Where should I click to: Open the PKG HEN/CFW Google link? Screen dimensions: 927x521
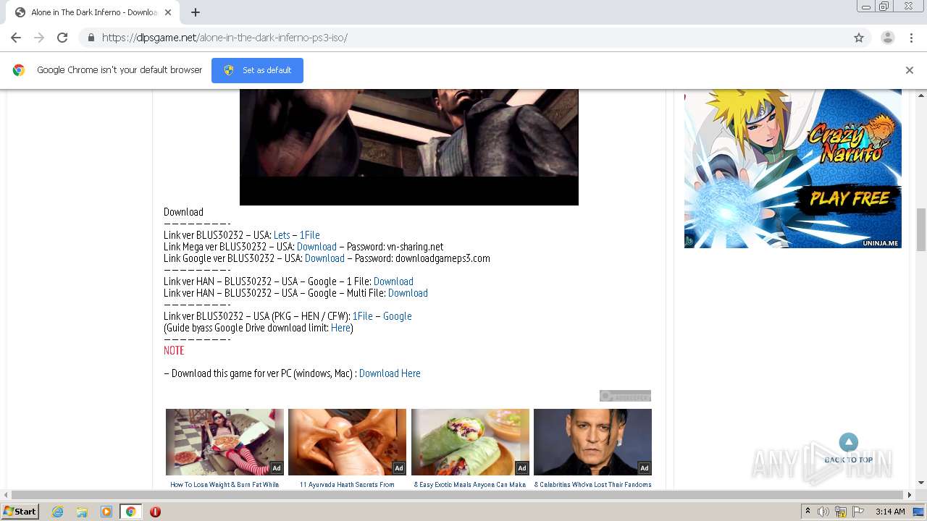tap(397, 316)
